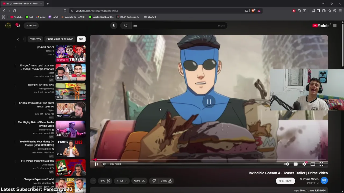344x193 pixels.
Task: Open the Leo AI sparkle icon
Action: click(x=329, y=11)
